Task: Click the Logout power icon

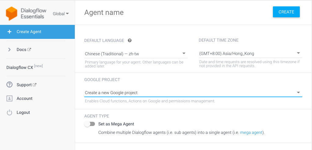Action: point(9,112)
